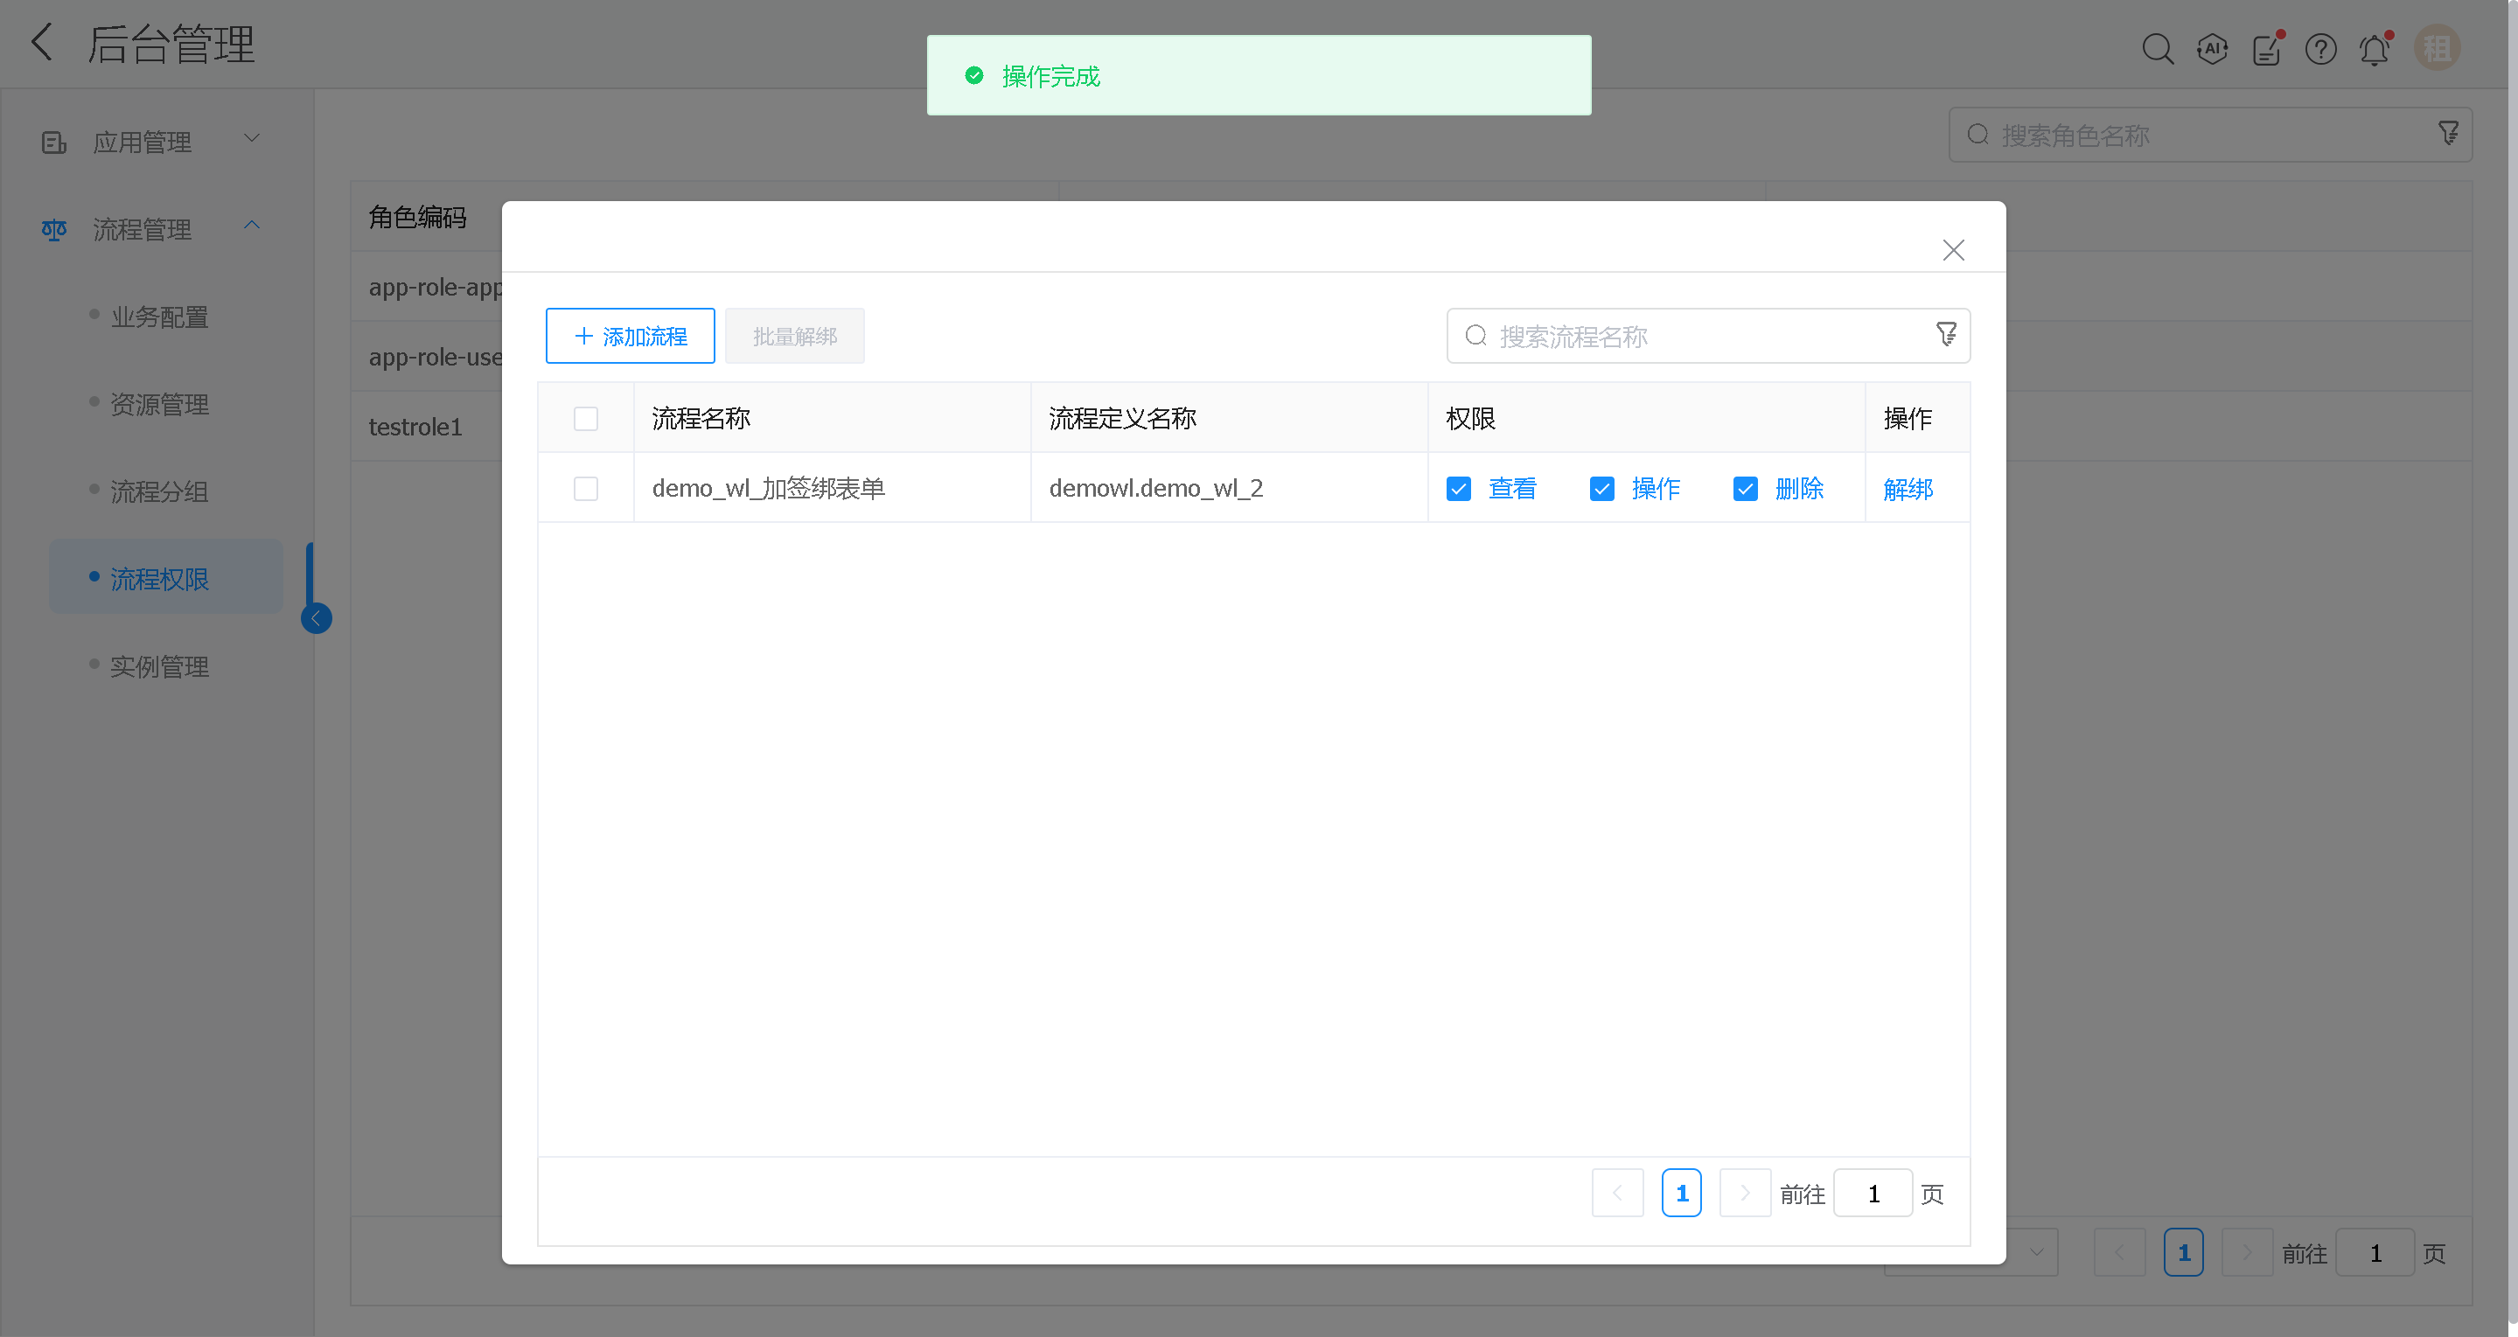The width and height of the screenshot is (2518, 1337).
Task: Click the 添加流程 button
Action: (630, 335)
